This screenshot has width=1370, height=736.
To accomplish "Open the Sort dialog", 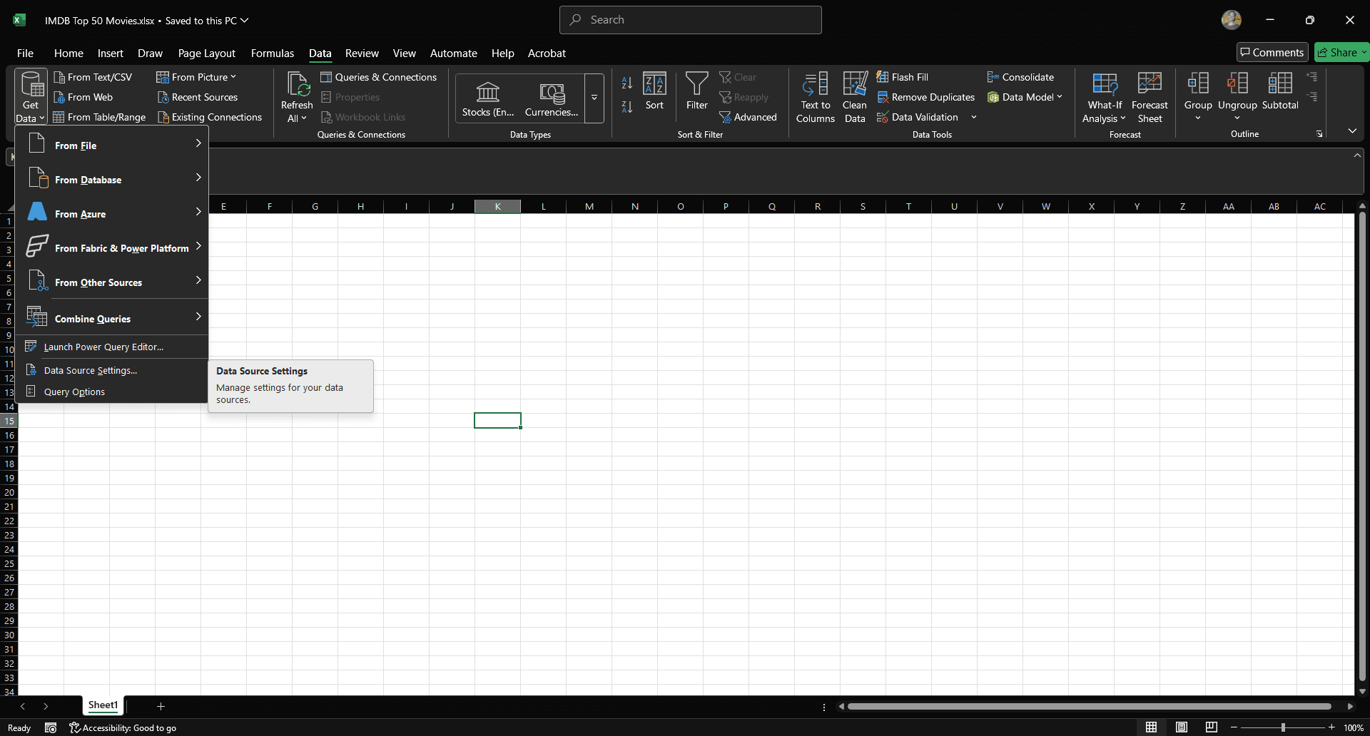I will tap(654, 91).
